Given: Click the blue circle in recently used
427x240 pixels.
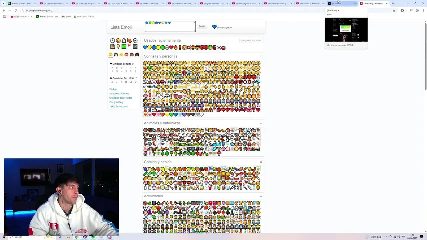Looking at the screenshot, I should [154, 48].
